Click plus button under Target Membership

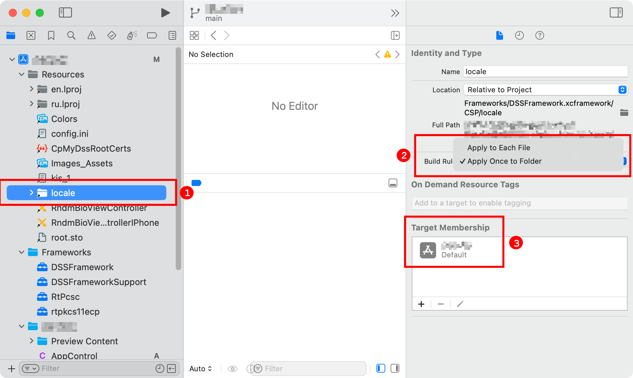pyautogui.click(x=421, y=304)
